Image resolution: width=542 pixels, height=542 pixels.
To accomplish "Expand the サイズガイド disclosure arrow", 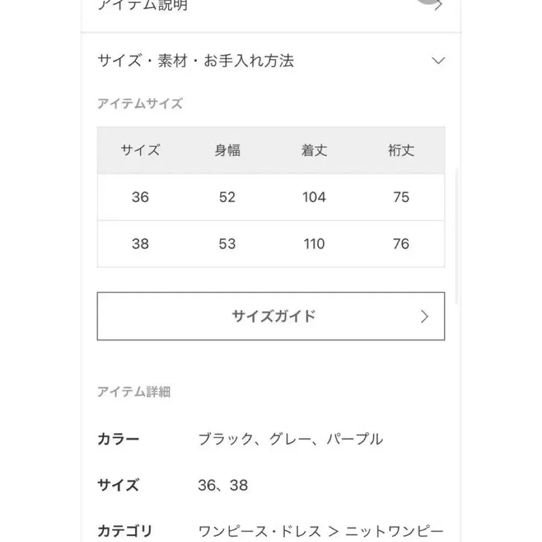I will click(425, 316).
